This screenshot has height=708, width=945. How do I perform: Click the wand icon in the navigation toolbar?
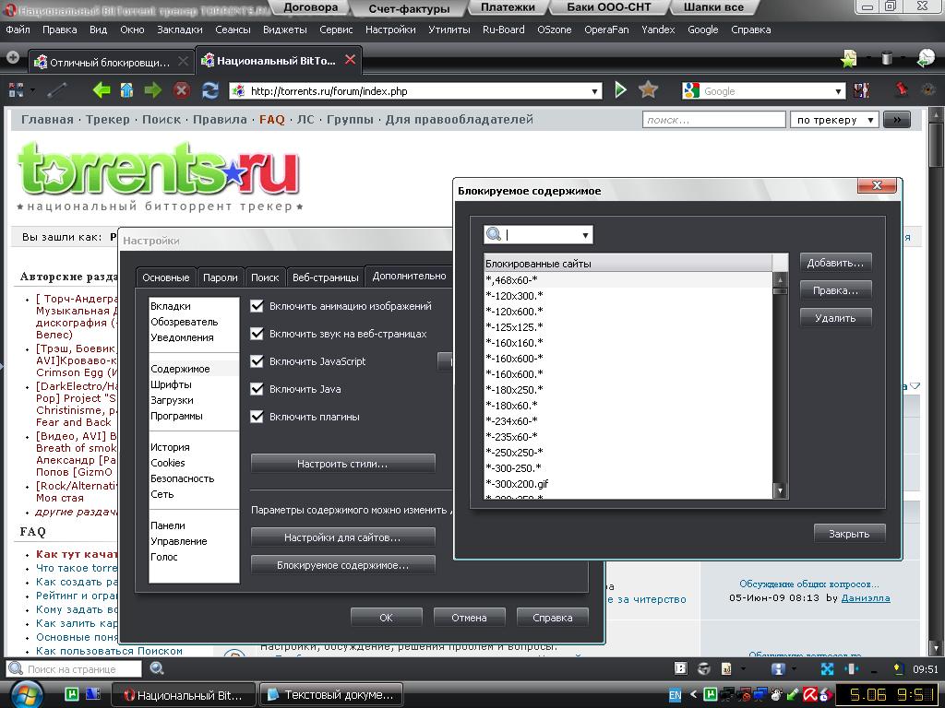coord(57,90)
